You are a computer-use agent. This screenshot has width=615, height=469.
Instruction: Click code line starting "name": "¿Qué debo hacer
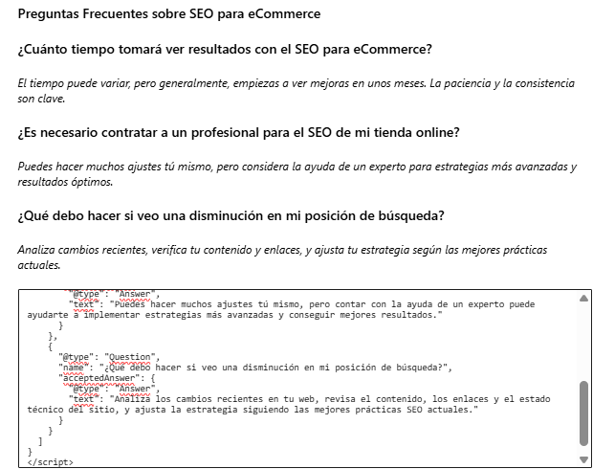click(x=255, y=368)
